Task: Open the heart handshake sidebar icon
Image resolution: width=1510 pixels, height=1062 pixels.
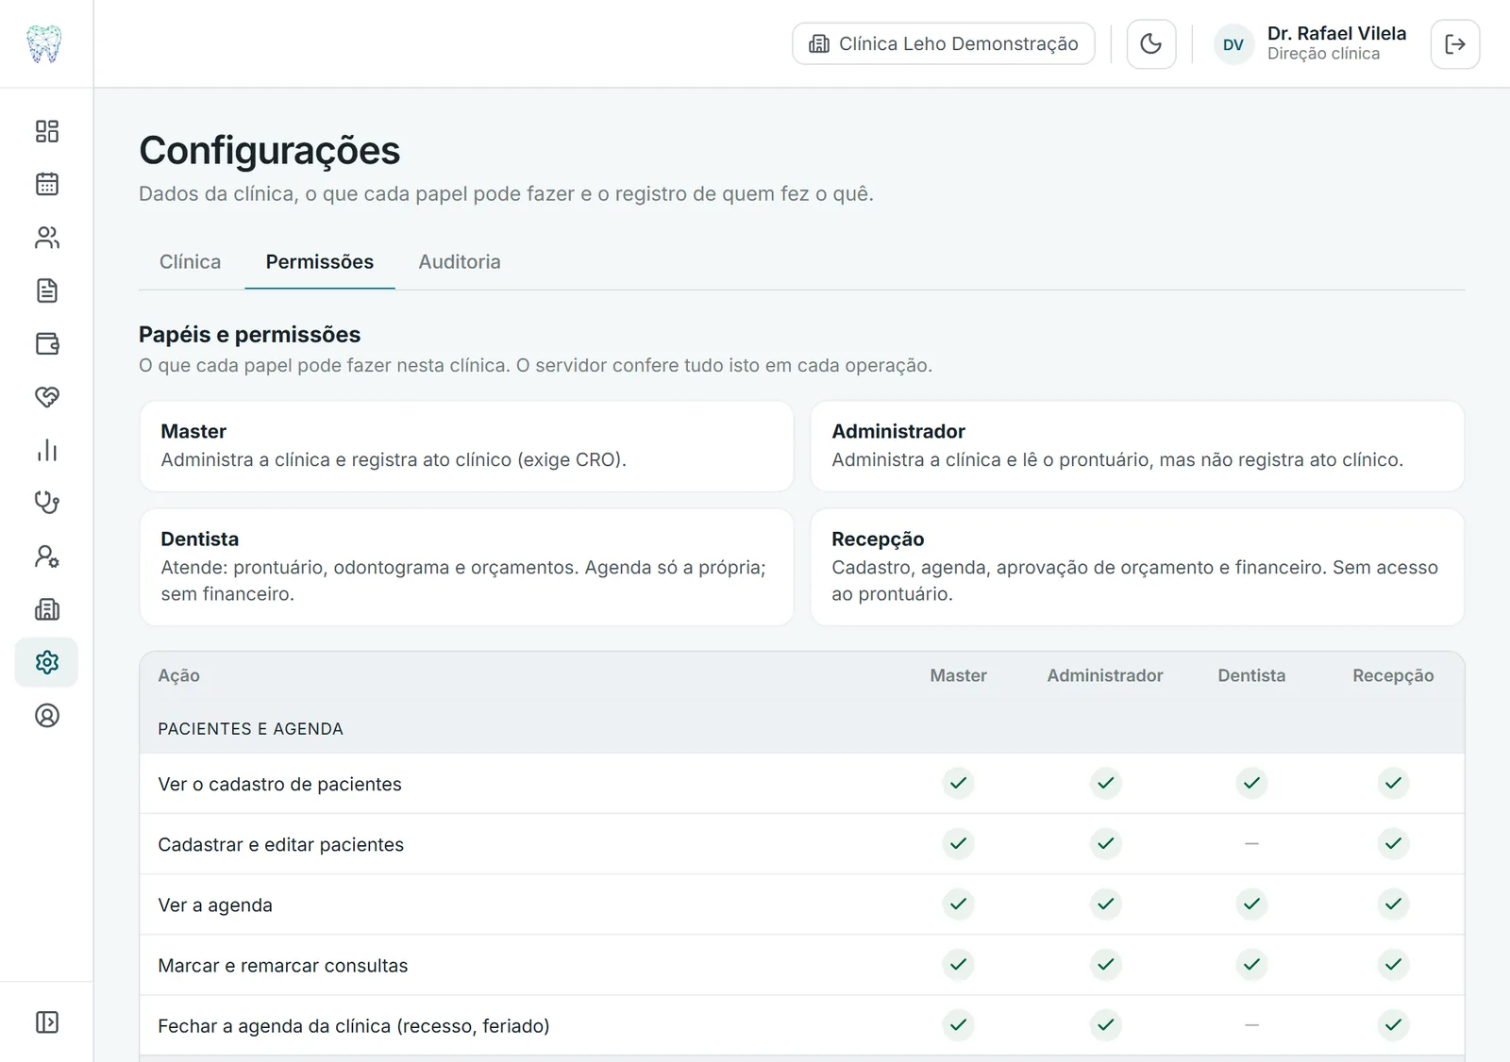Action: tap(46, 397)
